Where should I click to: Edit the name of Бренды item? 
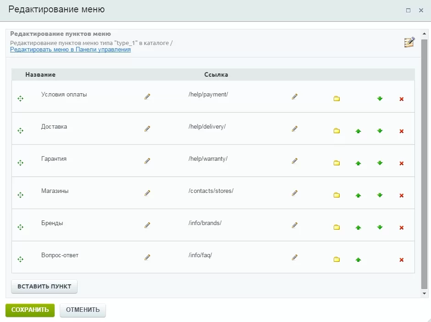(147, 225)
